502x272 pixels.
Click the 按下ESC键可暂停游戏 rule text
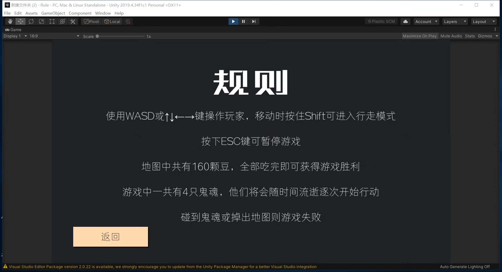coord(251,141)
